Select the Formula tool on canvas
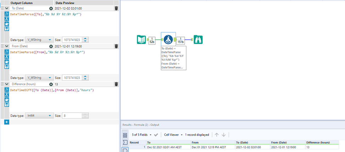The height and width of the screenshot is (152, 345). coord(168,39)
